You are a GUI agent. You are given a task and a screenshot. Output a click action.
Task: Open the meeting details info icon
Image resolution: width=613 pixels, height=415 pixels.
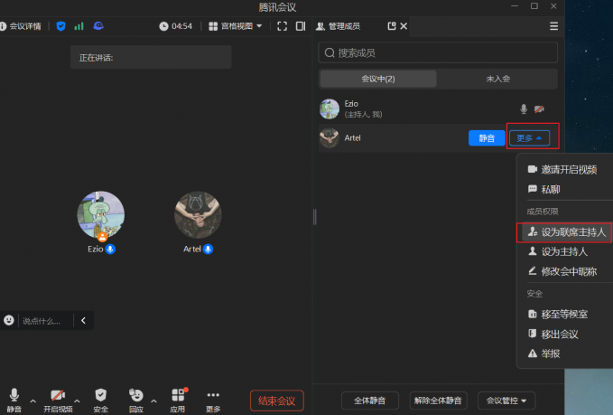(3, 26)
